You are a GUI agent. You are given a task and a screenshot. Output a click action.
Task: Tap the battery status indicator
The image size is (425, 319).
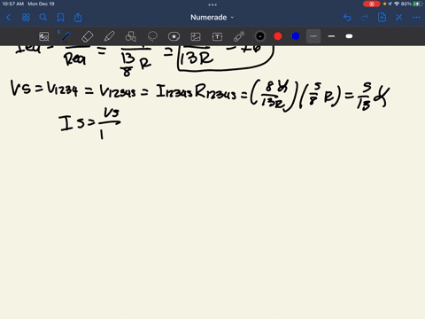click(417, 4)
